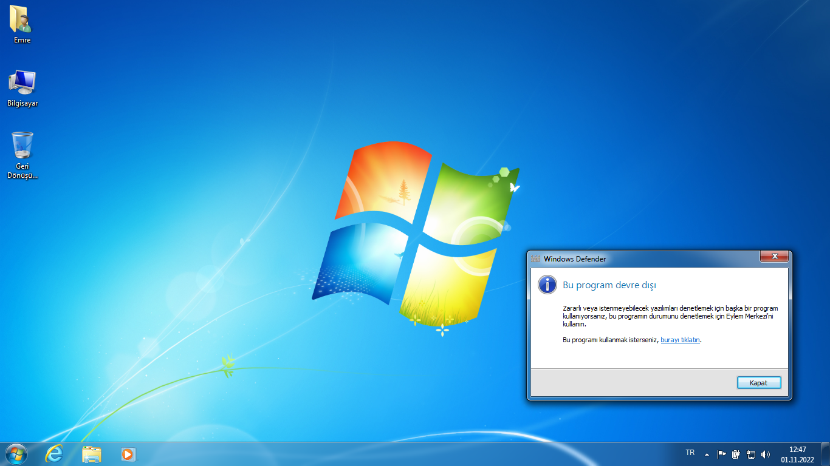Open the clock showing 12:47
The width and height of the screenshot is (830, 466).
point(798,454)
